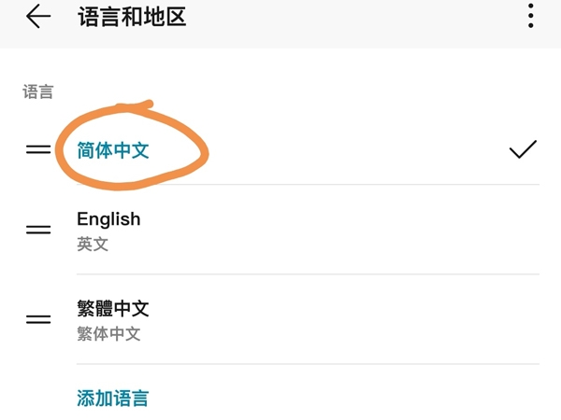The width and height of the screenshot is (561, 420).
Task: Tap empty space right of 繁體中文 row
Action: tap(374, 318)
